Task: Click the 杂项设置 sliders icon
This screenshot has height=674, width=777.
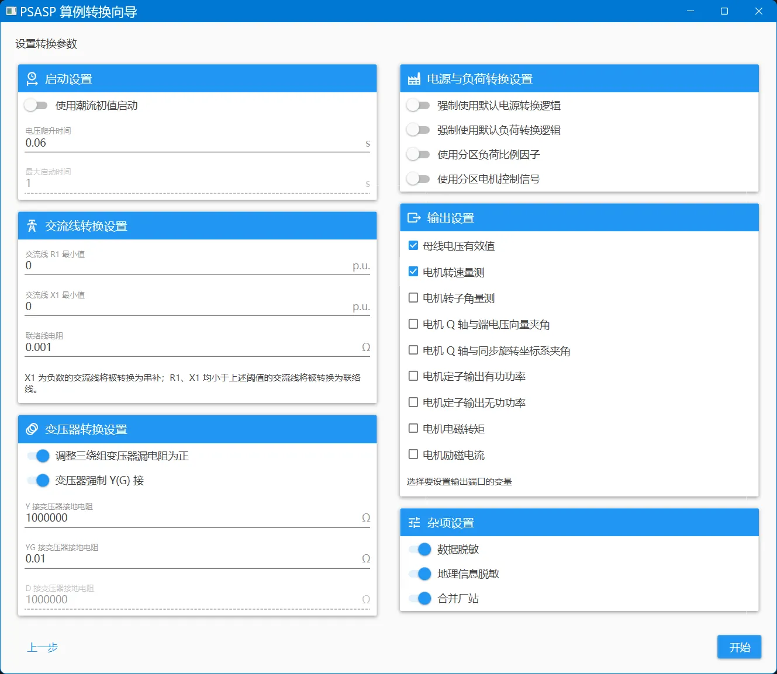Action: coord(414,523)
